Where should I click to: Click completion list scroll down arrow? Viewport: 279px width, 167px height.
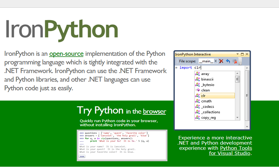[x=238, y=118]
